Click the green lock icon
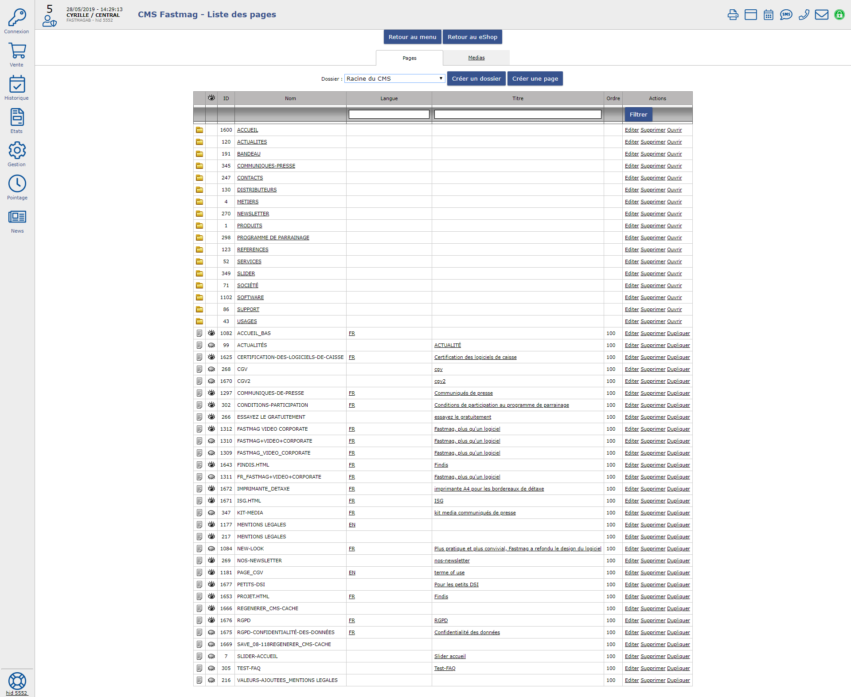The width and height of the screenshot is (851, 697). pyautogui.click(x=839, y=15)
